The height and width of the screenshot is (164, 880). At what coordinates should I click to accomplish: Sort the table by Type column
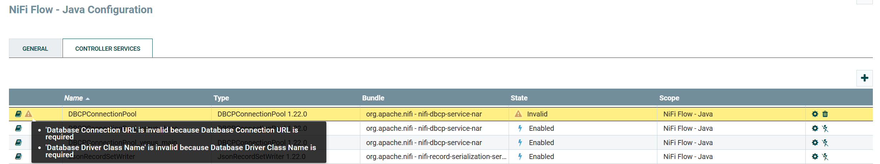221,98
